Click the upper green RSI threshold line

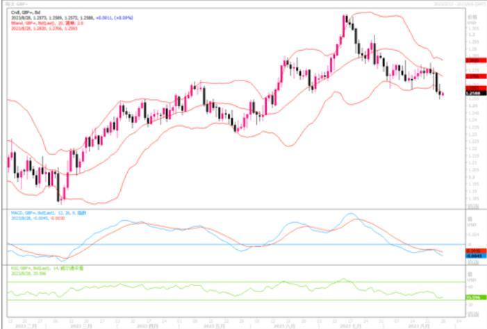coord(236,282)
